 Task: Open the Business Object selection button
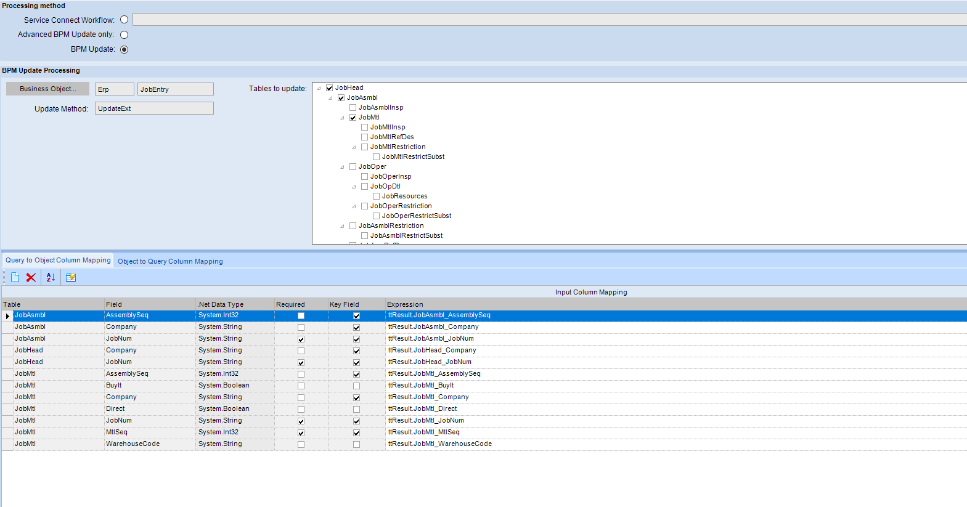(x=47, y=89)
